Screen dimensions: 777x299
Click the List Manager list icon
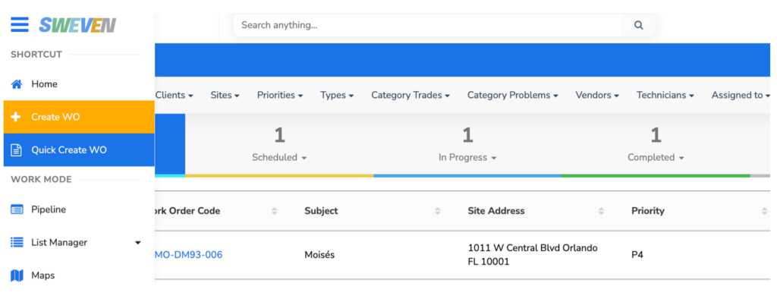tap(17, 243)
